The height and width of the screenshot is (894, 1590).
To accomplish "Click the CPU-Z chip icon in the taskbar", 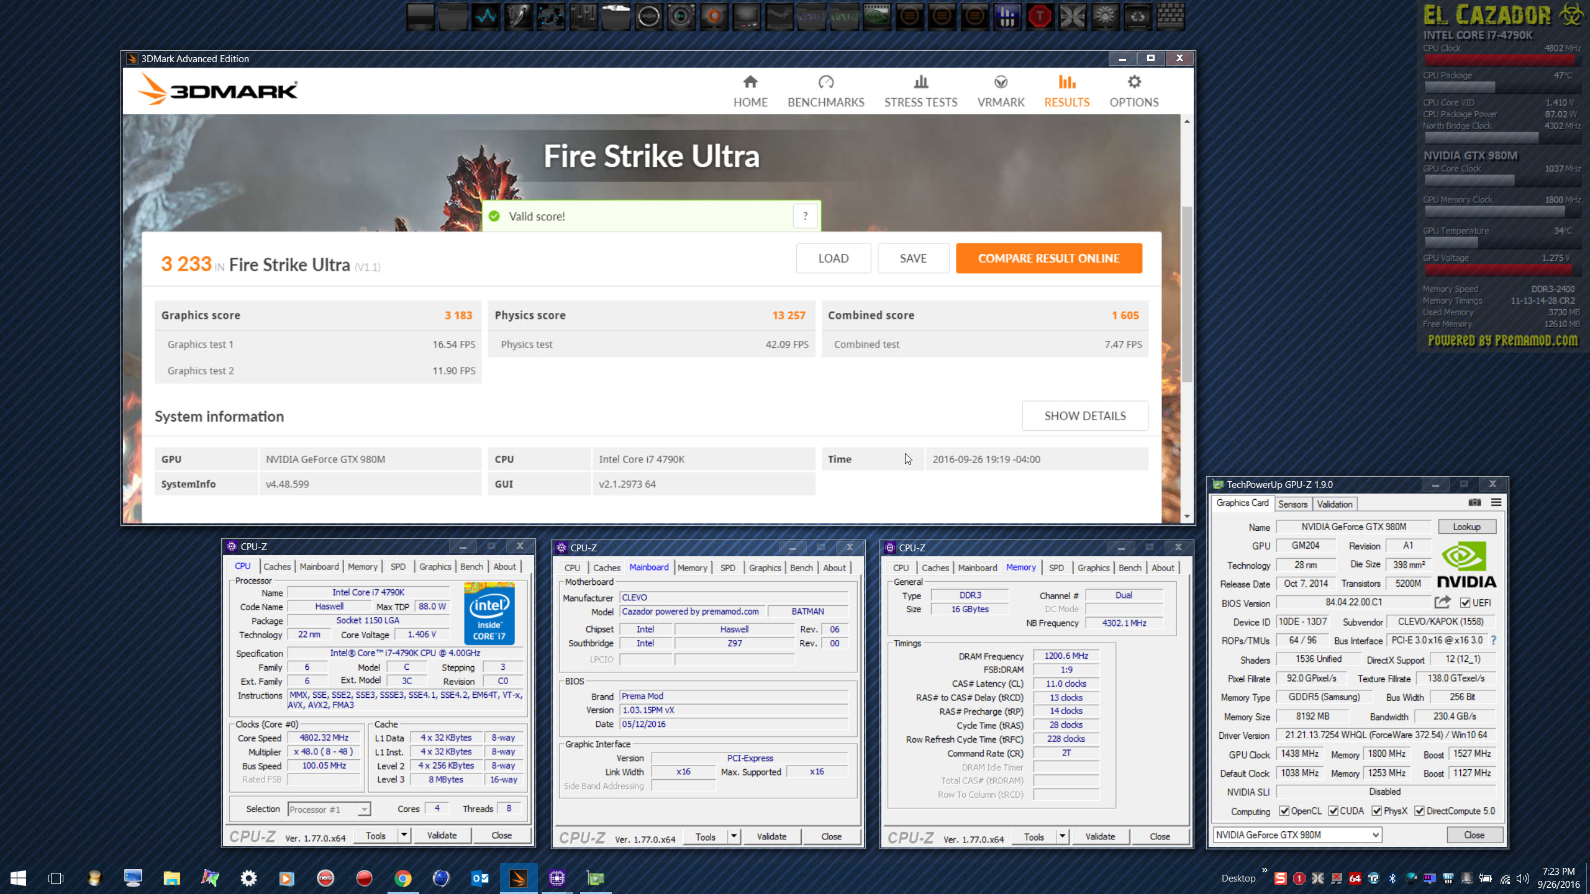I will pos(557,878).
